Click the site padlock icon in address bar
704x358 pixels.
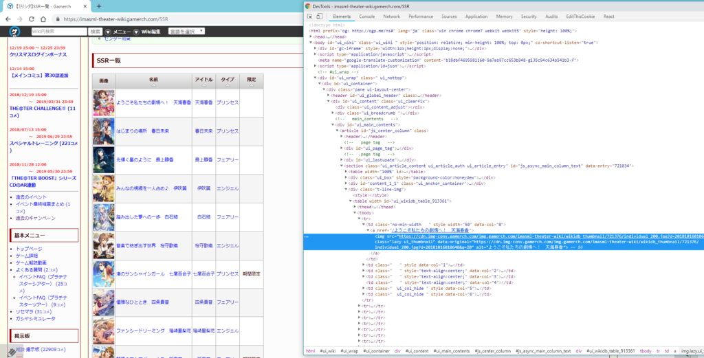click(x=58, y=19)
